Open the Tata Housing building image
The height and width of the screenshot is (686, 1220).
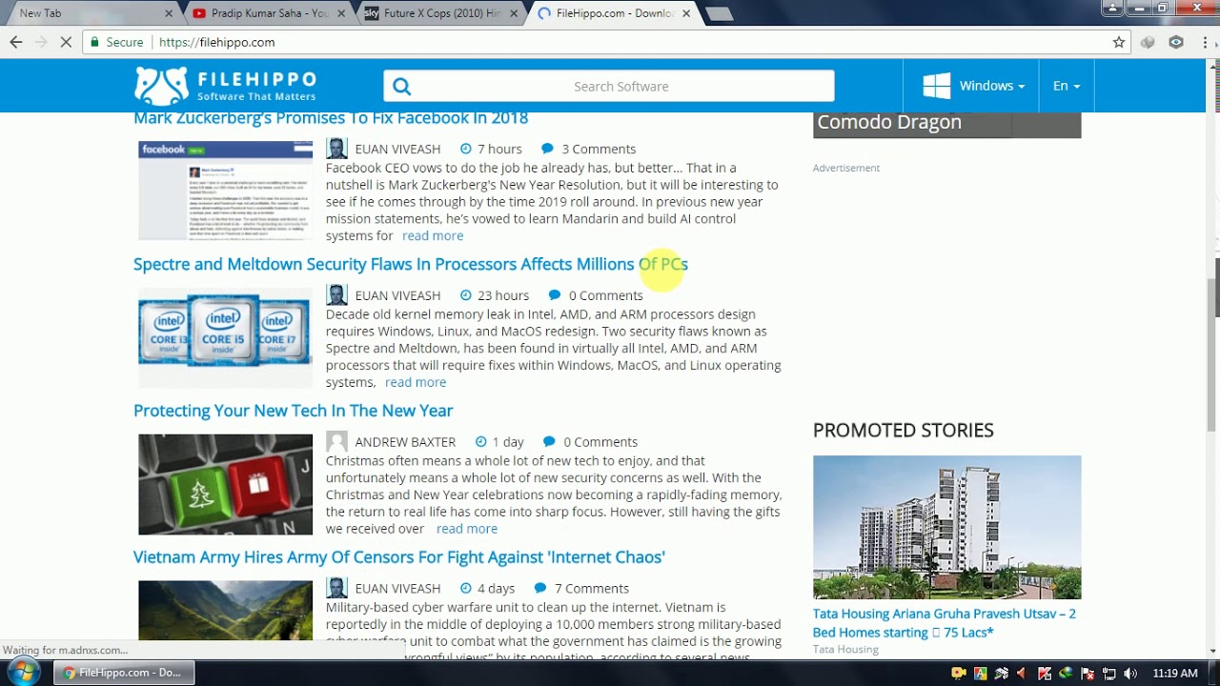click(946, 527)
